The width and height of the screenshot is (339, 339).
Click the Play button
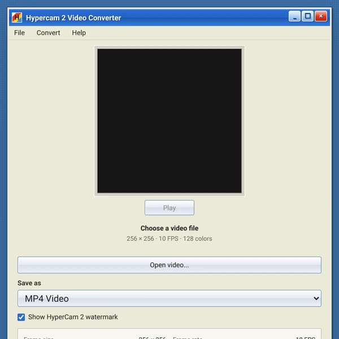tap(169, 208)
